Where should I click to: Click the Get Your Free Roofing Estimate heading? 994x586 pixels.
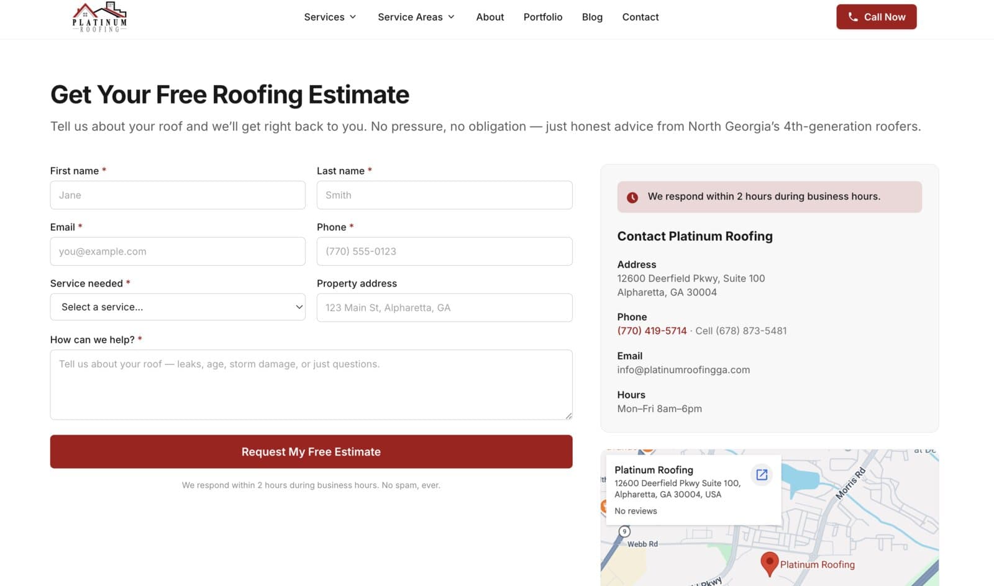(x=230, y=94)
